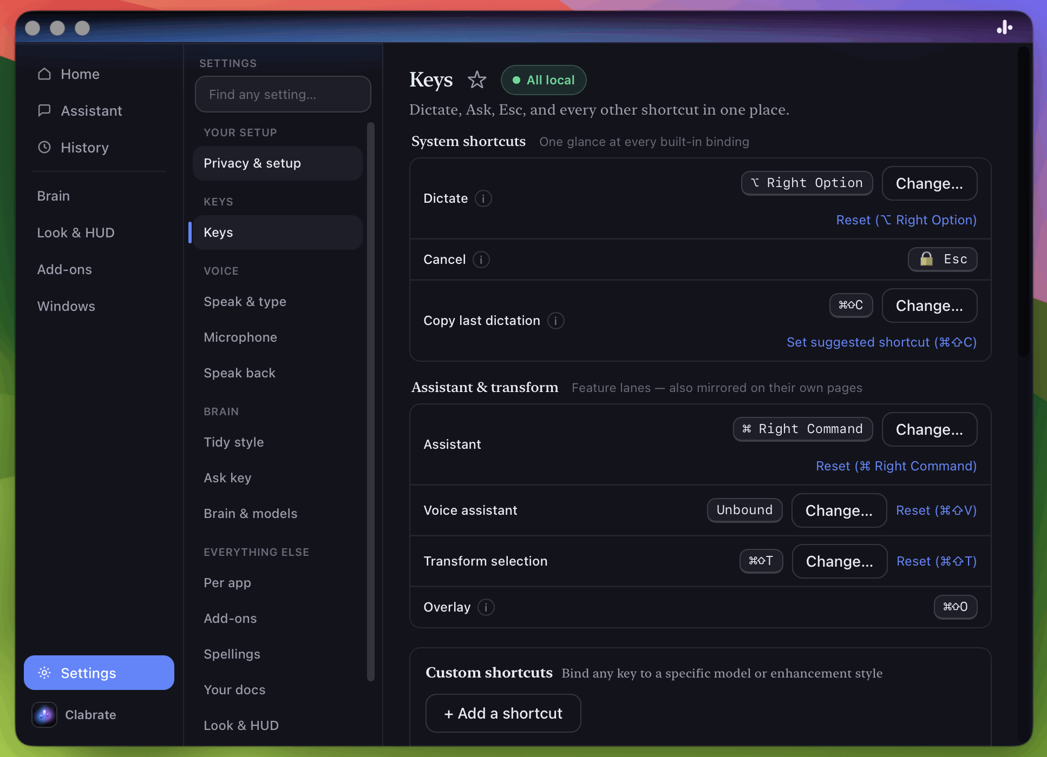1047x757 pixels.
Task: Click the ⌘⇧C key badge
Action: pos(851,305)
